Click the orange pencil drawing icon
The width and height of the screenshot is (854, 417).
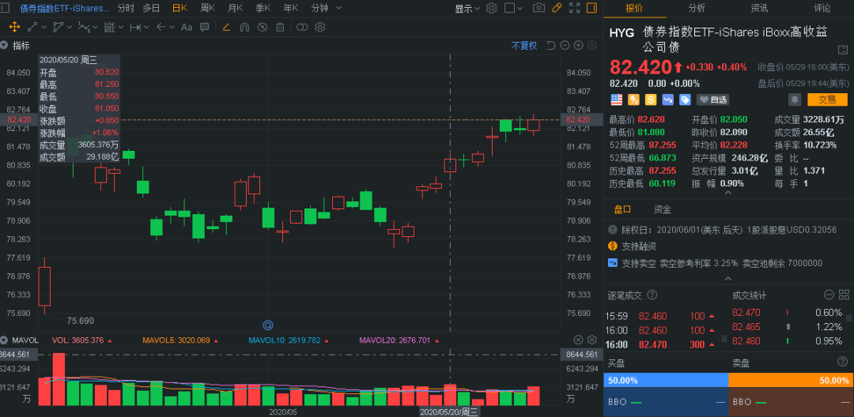click(x=557, y=8)
